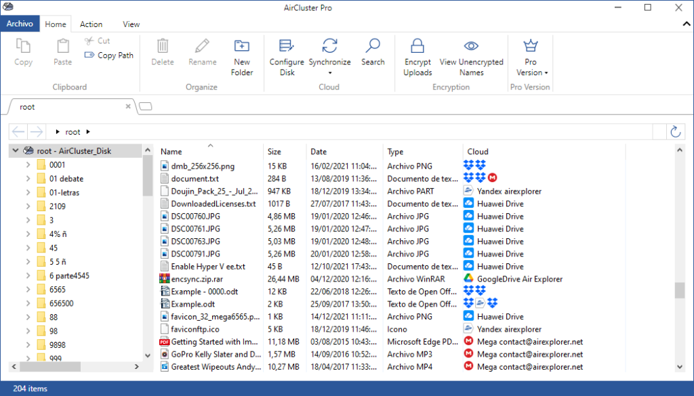This screenshot has height=396, width=694.
Task: Create a New Folder
Action: coord(242,58)
